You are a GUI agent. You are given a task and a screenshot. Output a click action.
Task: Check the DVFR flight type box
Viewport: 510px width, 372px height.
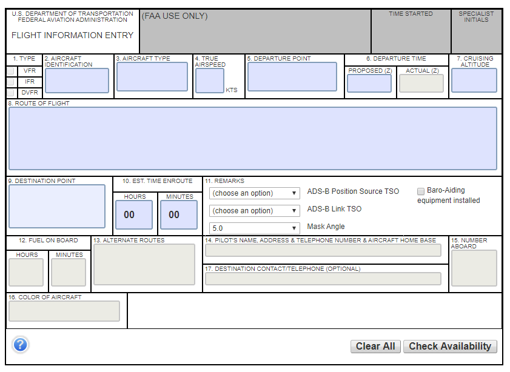point(10,92)
